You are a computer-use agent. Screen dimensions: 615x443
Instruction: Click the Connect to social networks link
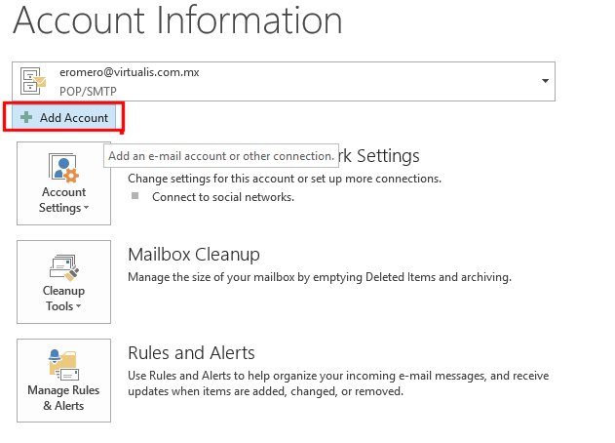(x=223, y=196)
